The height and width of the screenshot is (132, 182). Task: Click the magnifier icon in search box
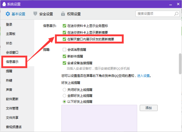176,14
